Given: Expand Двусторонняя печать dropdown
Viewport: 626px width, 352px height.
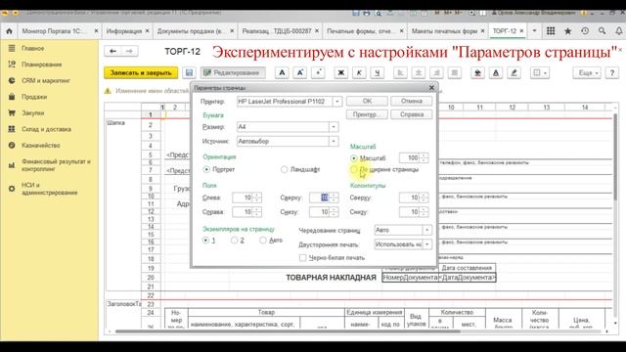Looking at the screenshot, I should point(426,244).
